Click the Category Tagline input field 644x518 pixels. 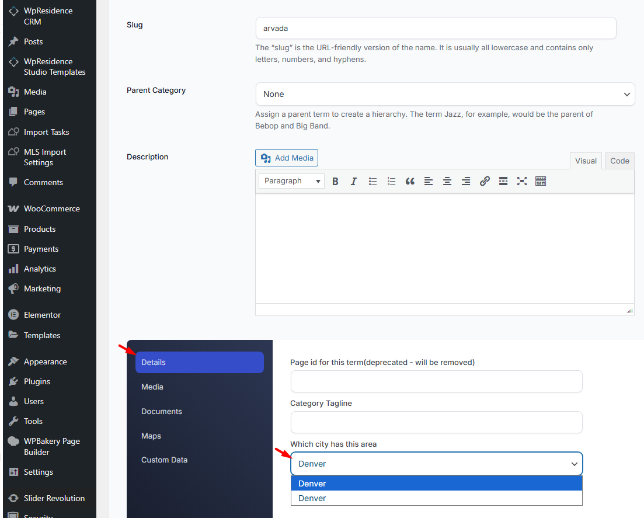[436, 422]
